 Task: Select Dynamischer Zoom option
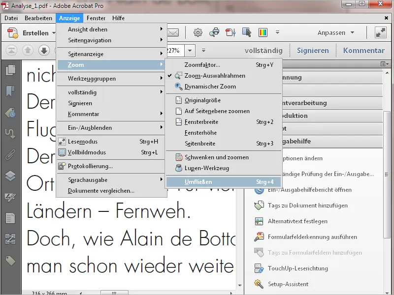[x=223, y=87]
